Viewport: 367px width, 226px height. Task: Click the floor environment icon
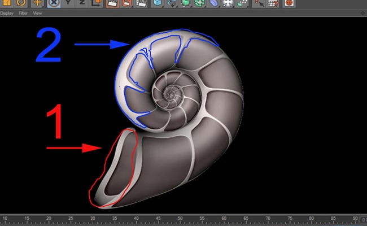coord(228,3)
